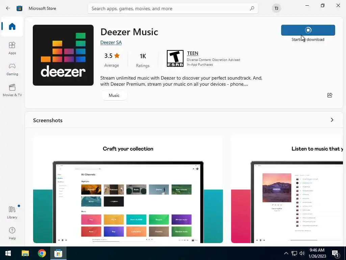Click the ESRB Teen rating badge
The width and height of the screenshot is (346, 260).
tap(175, 58)
